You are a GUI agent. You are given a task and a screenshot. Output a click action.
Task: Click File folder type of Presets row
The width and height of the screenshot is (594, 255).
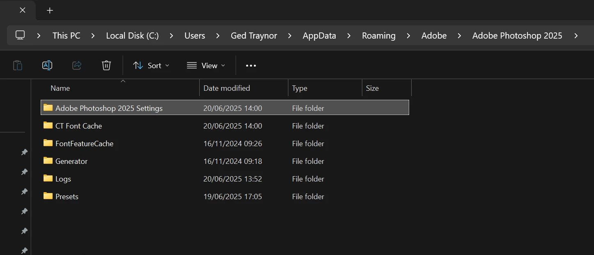[x=308, y=197]
